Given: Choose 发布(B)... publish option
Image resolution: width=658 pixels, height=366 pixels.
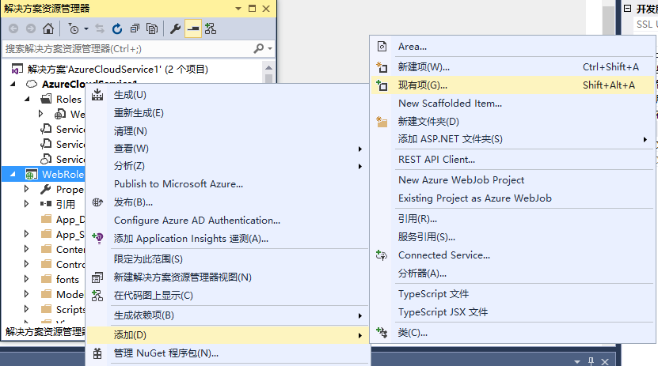Looking at the screenshot, I should coord(226,202).
